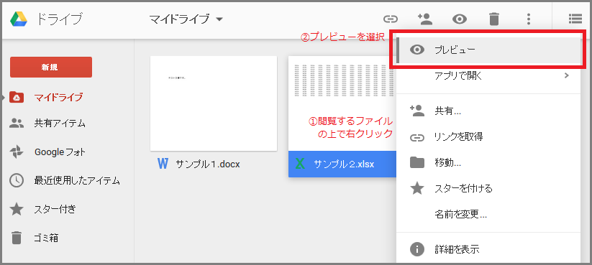Image resolution: width=592 pixels, height=265 pixels.
Task: Select the サンプル２.xlsx spreadsheet thumbnail
Action: coord(342,103)
